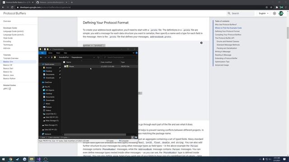Click Chrome address bar URL

45,7
